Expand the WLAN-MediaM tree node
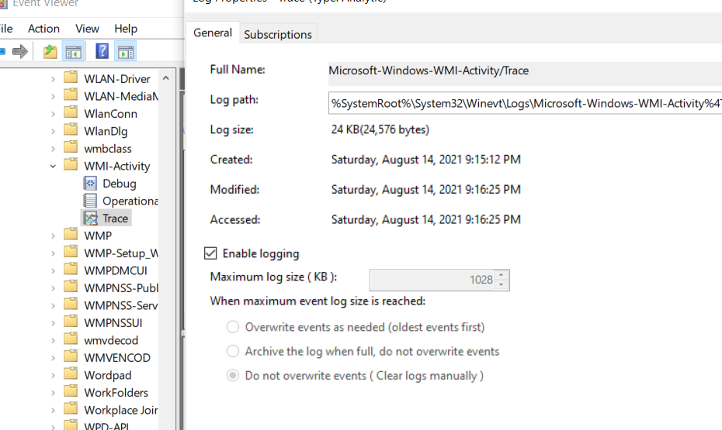 [x=53, y=97]
